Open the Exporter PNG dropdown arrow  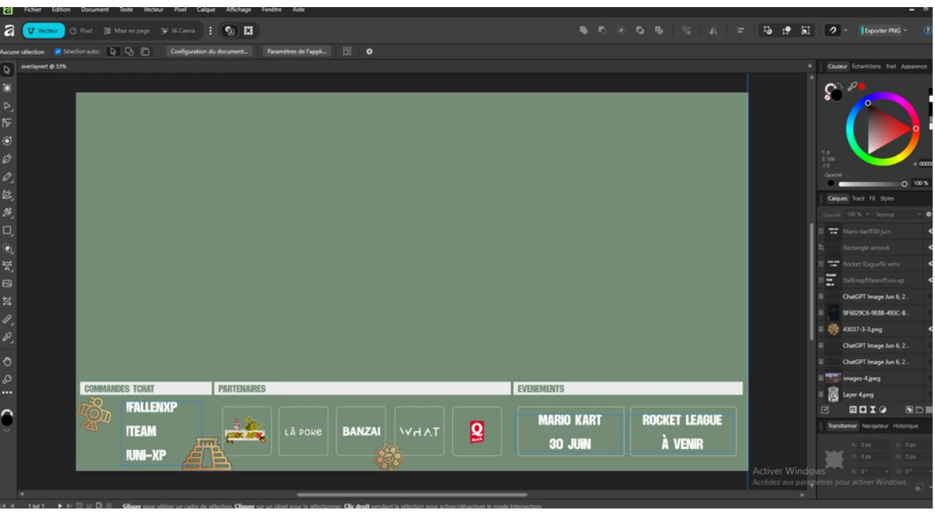[905, 31]
